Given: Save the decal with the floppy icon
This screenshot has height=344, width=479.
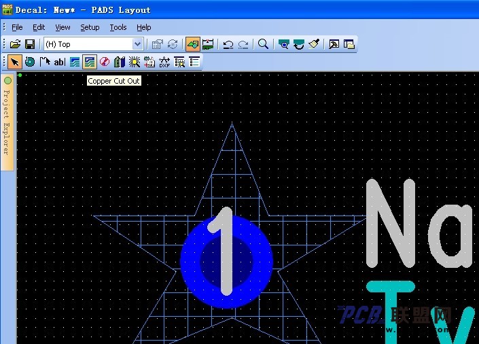Looking at the screenshot, I should (x=30, y=44).
